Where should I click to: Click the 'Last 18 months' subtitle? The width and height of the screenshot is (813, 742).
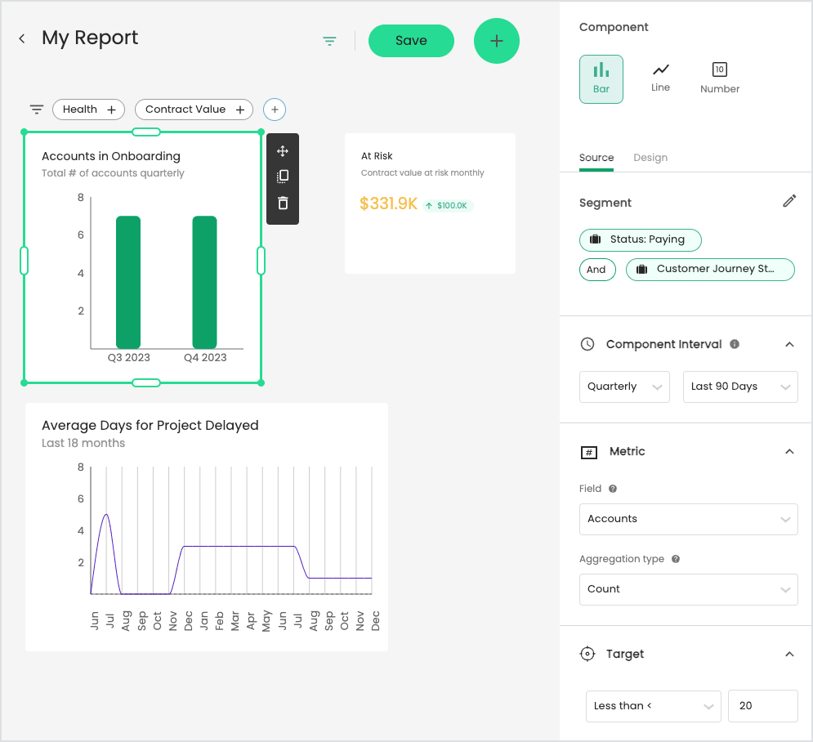pos(83,444)
